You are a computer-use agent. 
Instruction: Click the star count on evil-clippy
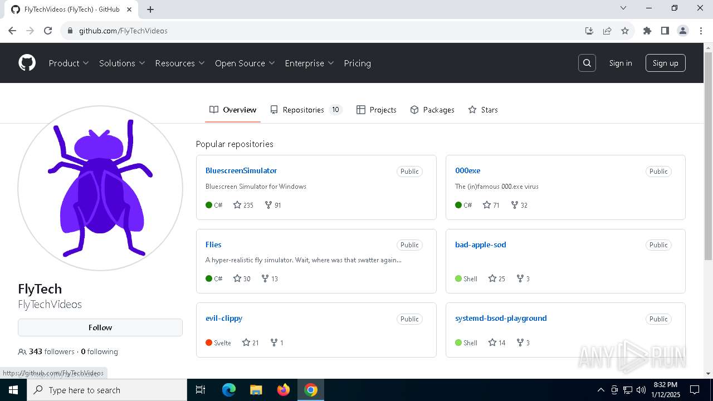(x=250, y=343)
